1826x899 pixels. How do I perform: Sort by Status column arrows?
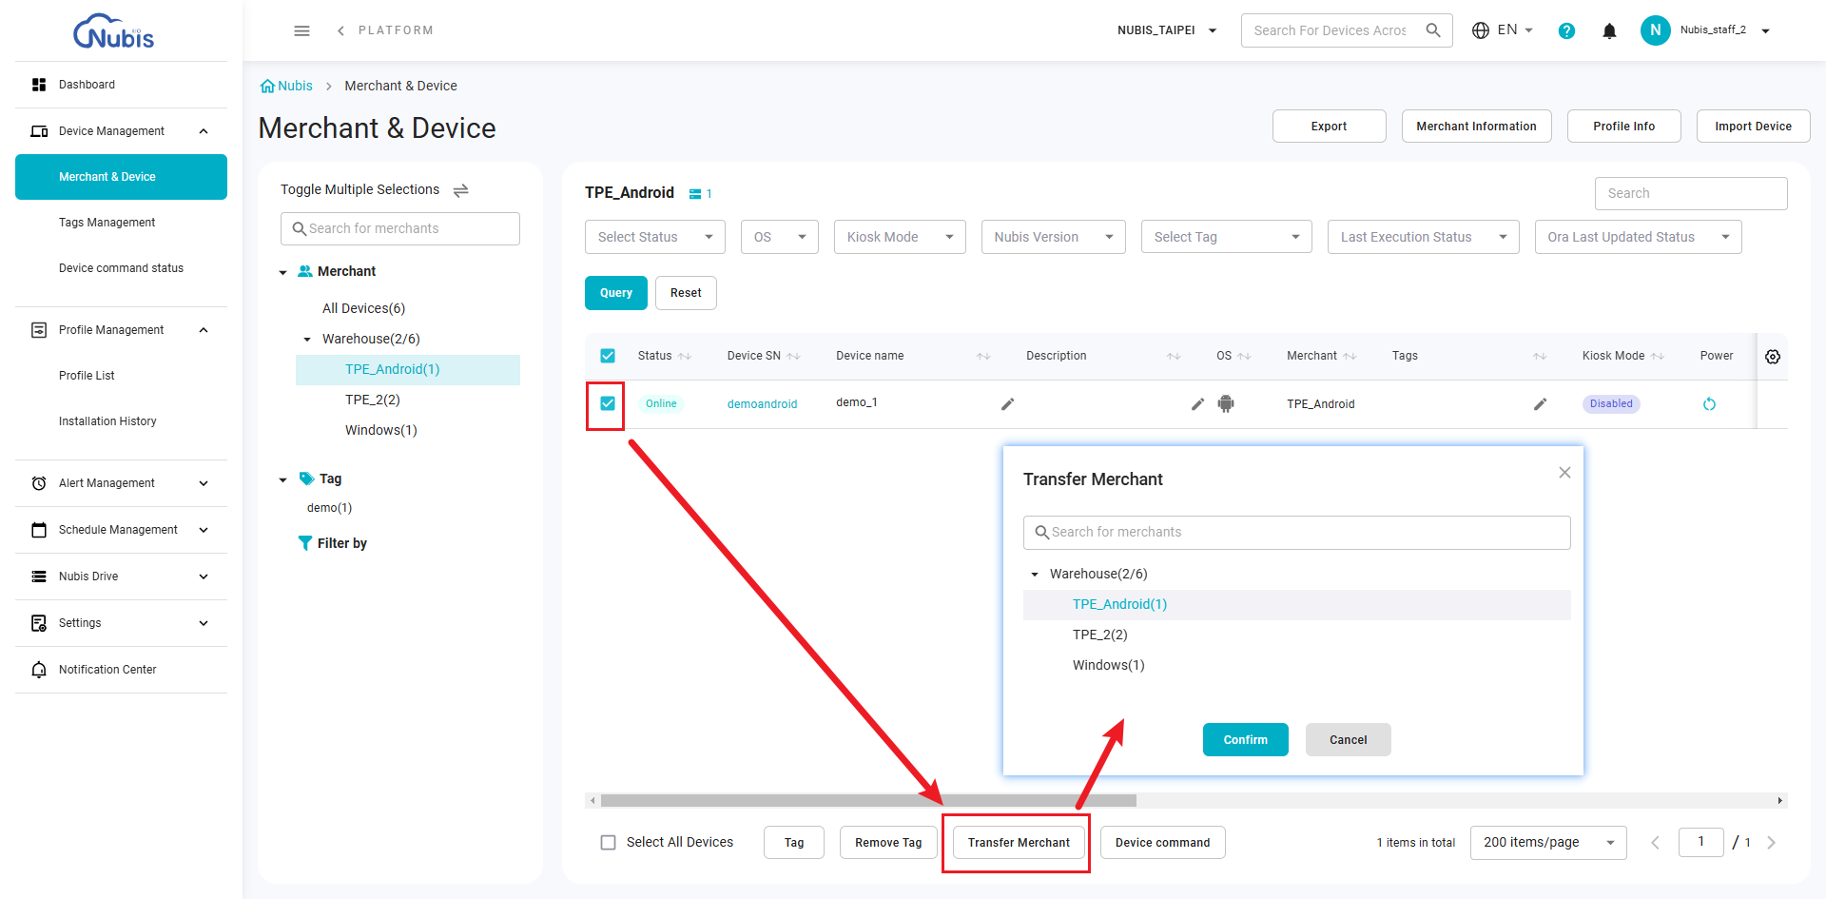(x=685, y=357)
